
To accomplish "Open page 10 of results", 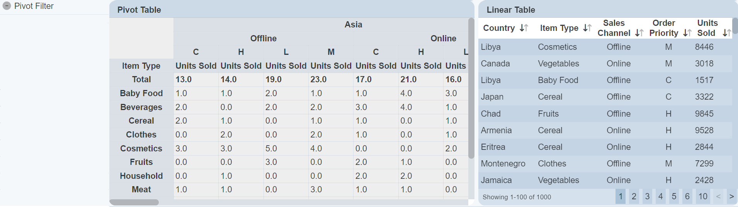I will tap(702, 197).
